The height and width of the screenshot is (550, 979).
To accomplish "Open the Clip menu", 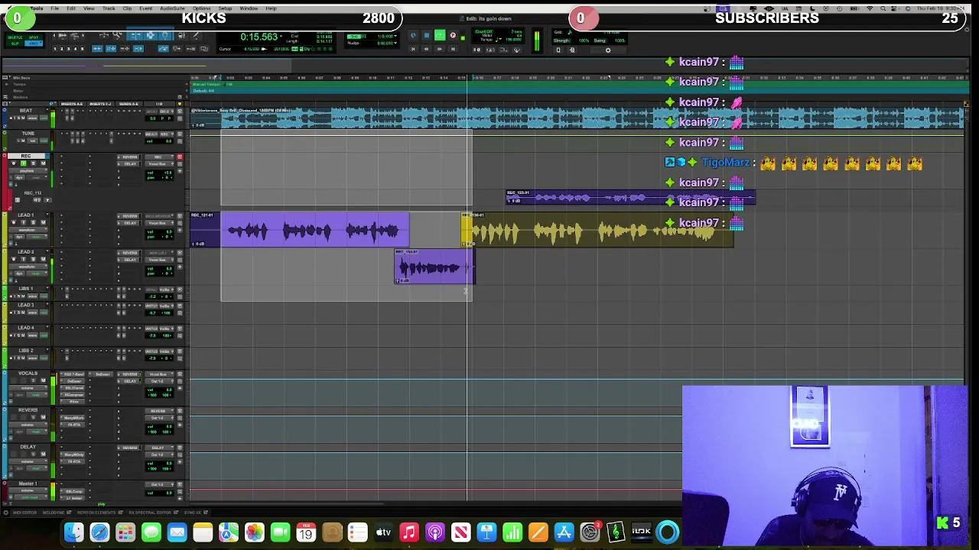I will tap(127, 8).
